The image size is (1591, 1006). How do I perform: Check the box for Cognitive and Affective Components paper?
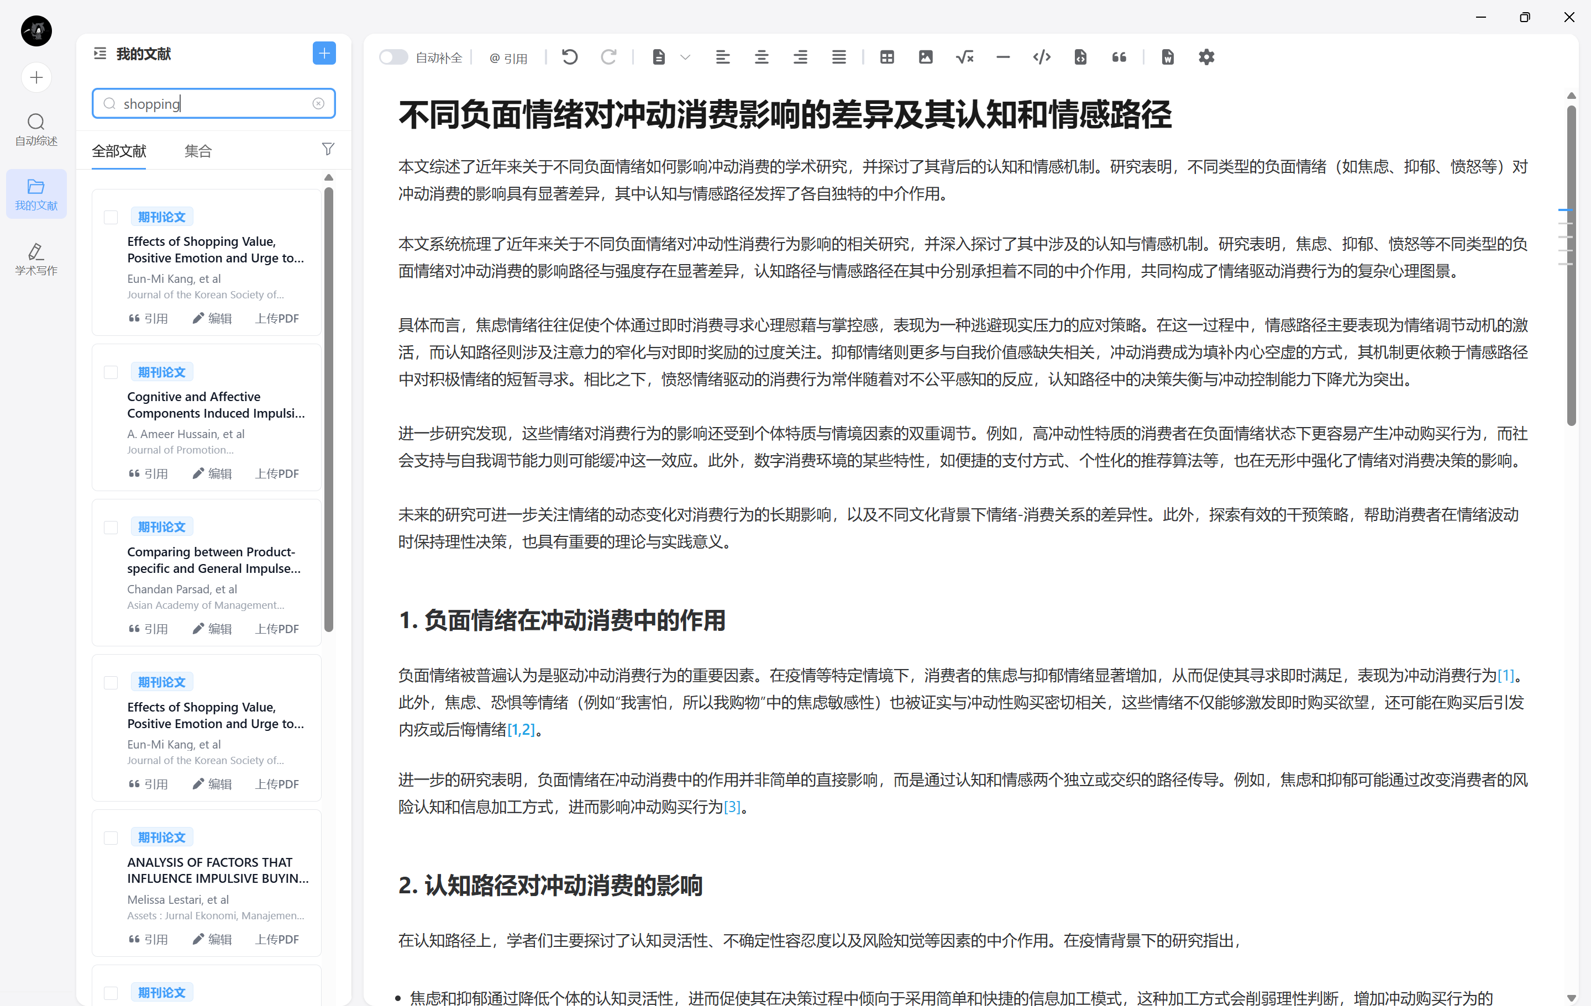coord(111,372)
